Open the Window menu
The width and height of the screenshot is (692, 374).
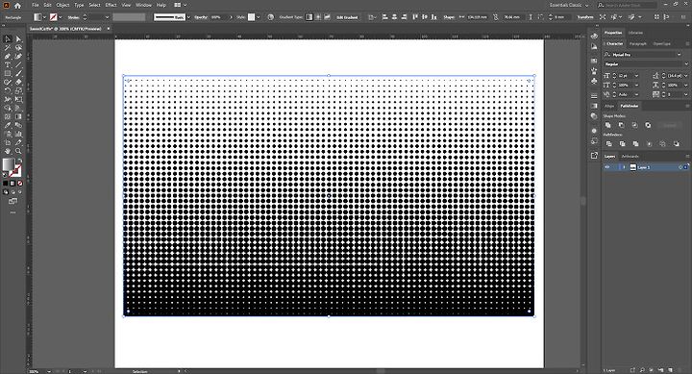click(143, 6)
